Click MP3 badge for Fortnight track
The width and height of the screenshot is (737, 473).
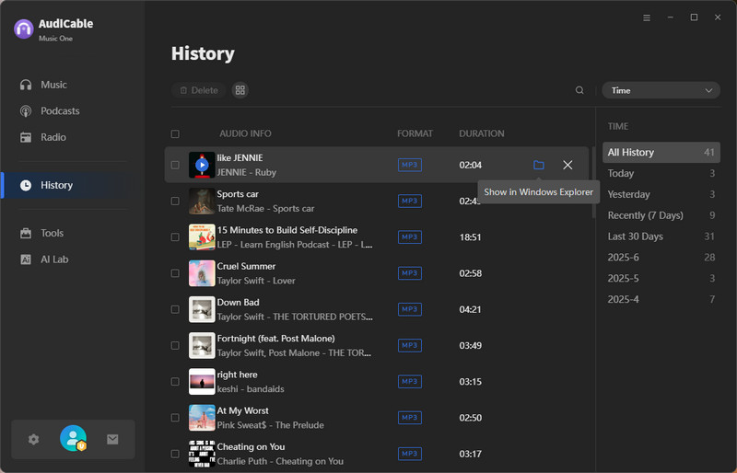click(410, 346)
